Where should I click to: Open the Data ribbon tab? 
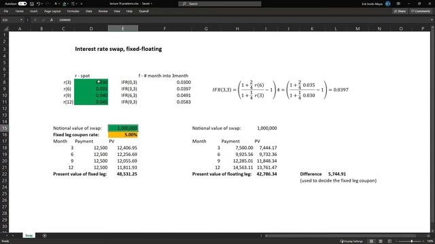click(x=89, y=12)
